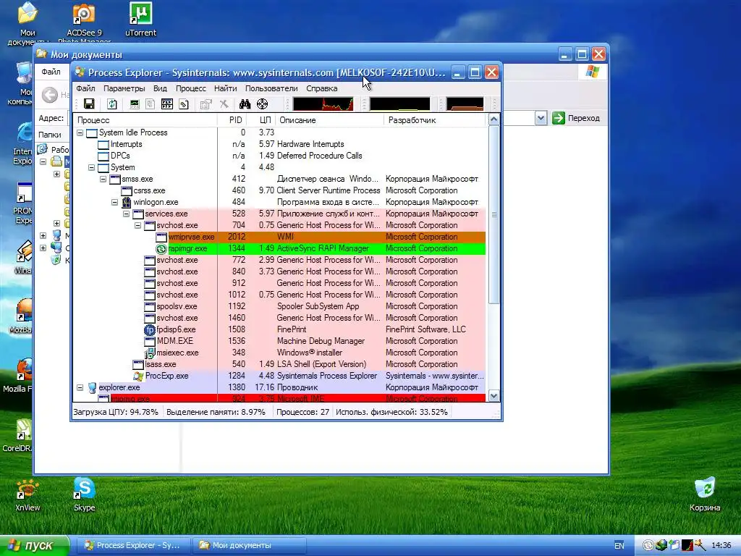Toggle the process tree view toolbar icon

tap(151, 104)
